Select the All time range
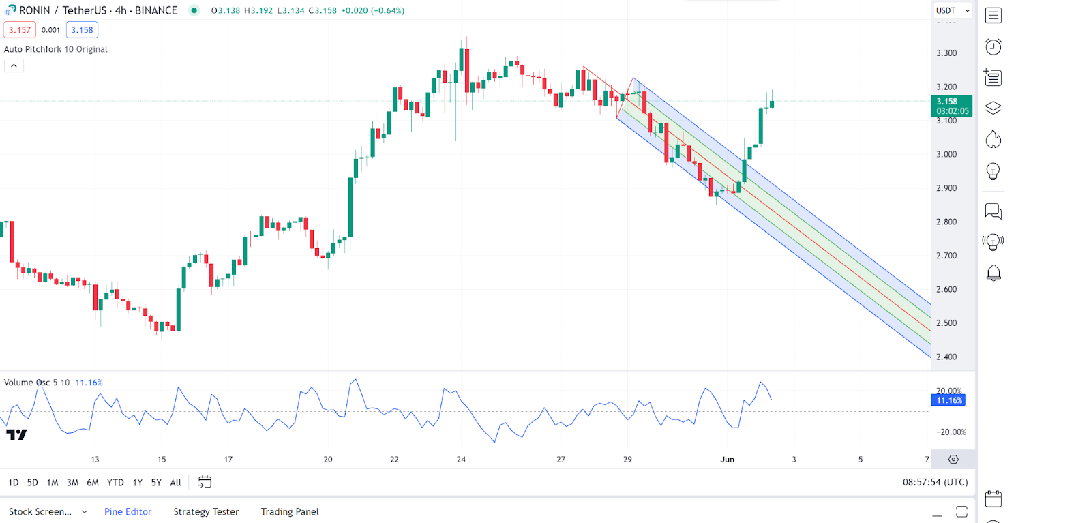 175,482
